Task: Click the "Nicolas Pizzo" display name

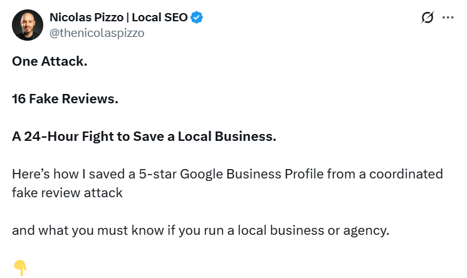Action: pyautogui.click(x=87, y=18)
